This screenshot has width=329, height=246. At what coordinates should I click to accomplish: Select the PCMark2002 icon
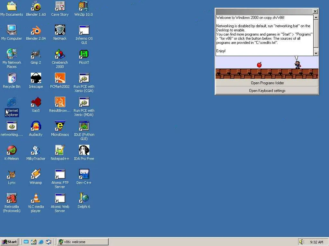click(60, 78)
